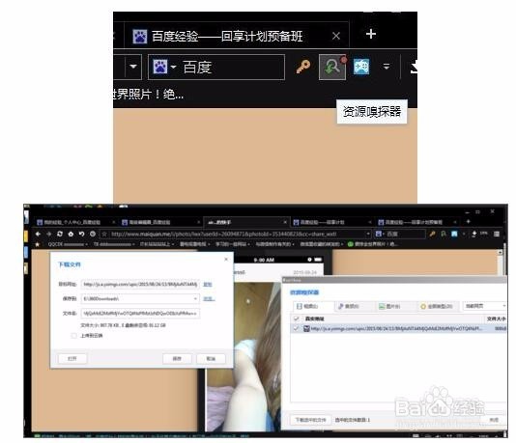Screen dimensions: 516x443
Task: Switch to the 百度经验——回享计划预备班 tab in the lower browser
Action: tap(416, 222)
